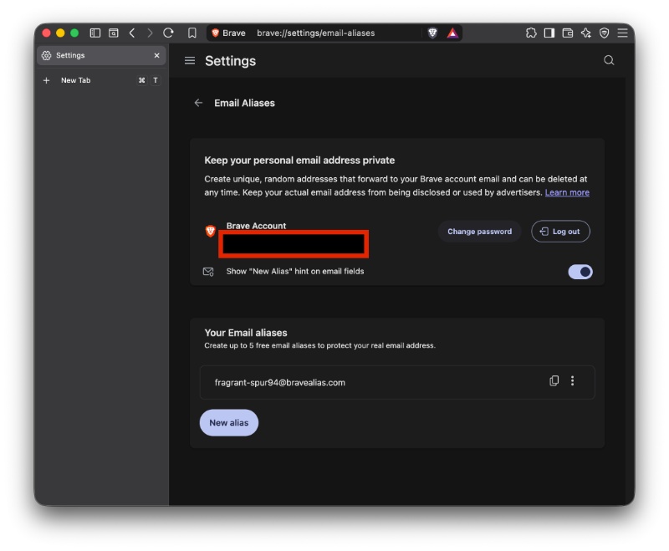Open Brave Rewards triangle icon
The image size is (669, 551).
click(452, 33)
